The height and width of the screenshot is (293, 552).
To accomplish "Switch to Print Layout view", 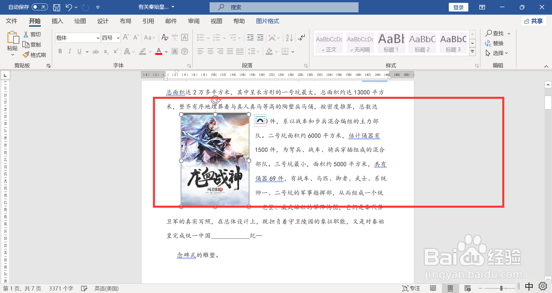I will click(450, 288).
